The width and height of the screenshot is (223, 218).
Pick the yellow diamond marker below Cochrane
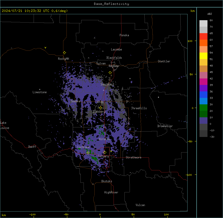(88, 153)
